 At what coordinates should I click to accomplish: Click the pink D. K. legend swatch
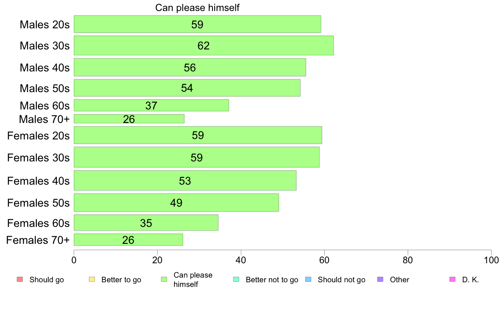pos(452,279)
